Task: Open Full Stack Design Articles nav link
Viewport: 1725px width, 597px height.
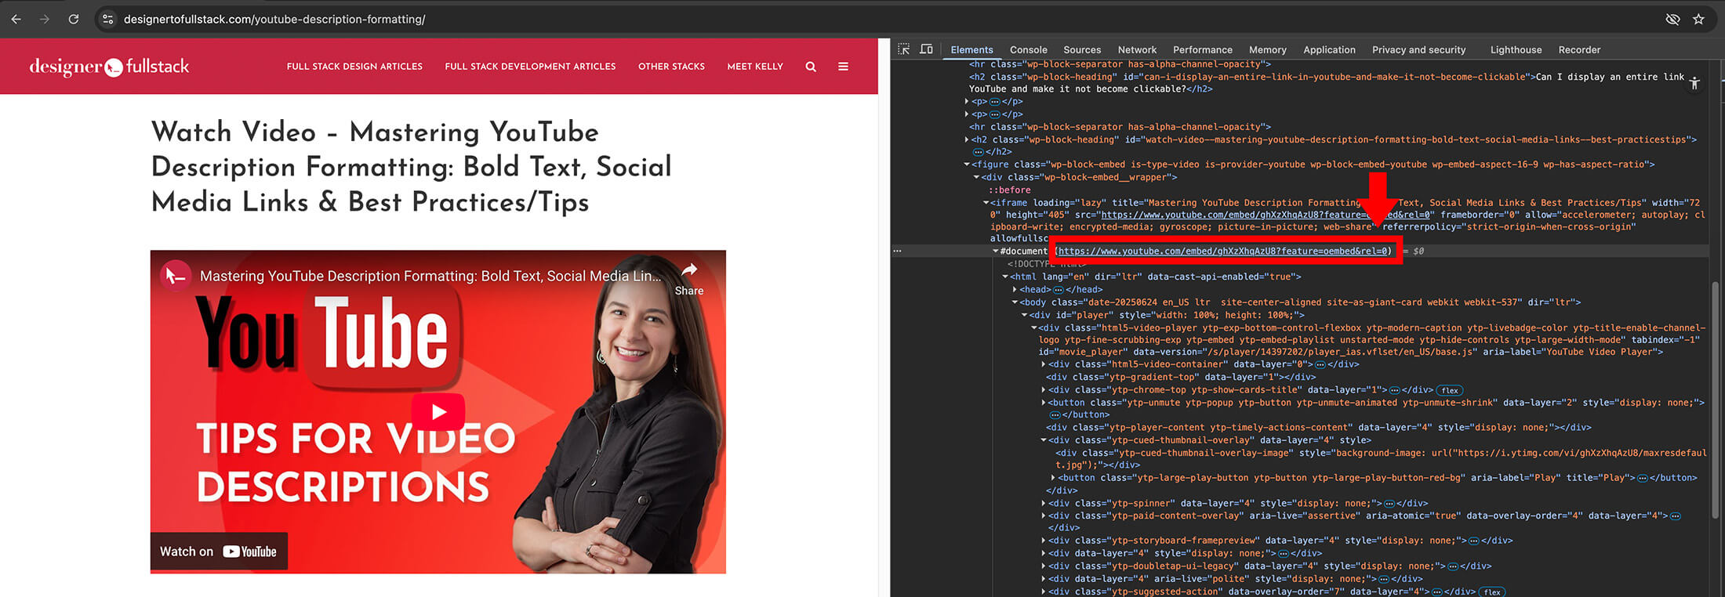Action: (354, 67)
